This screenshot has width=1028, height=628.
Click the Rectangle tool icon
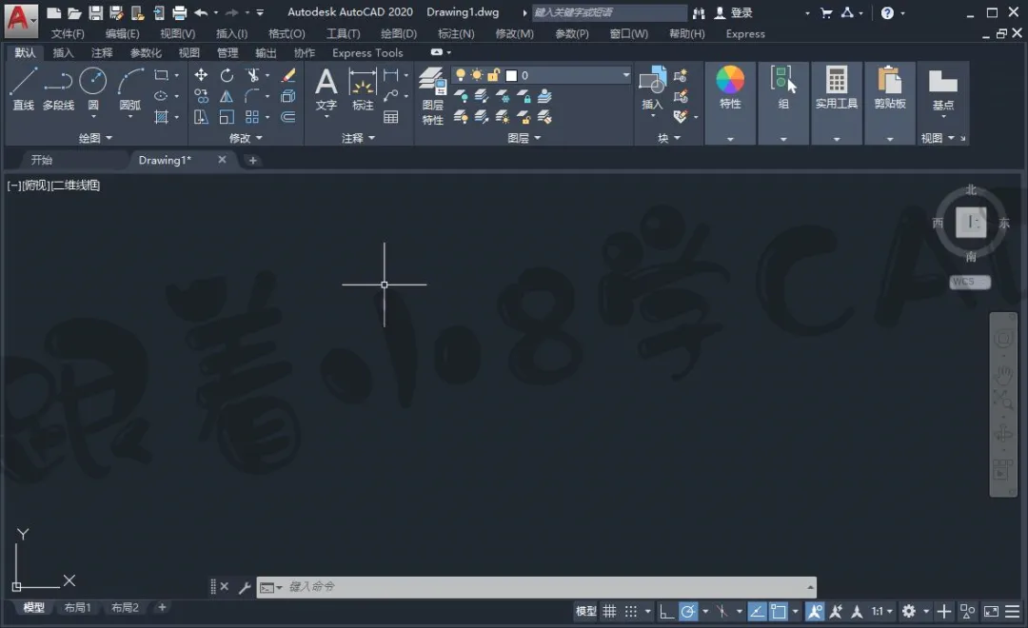(161, 75)
